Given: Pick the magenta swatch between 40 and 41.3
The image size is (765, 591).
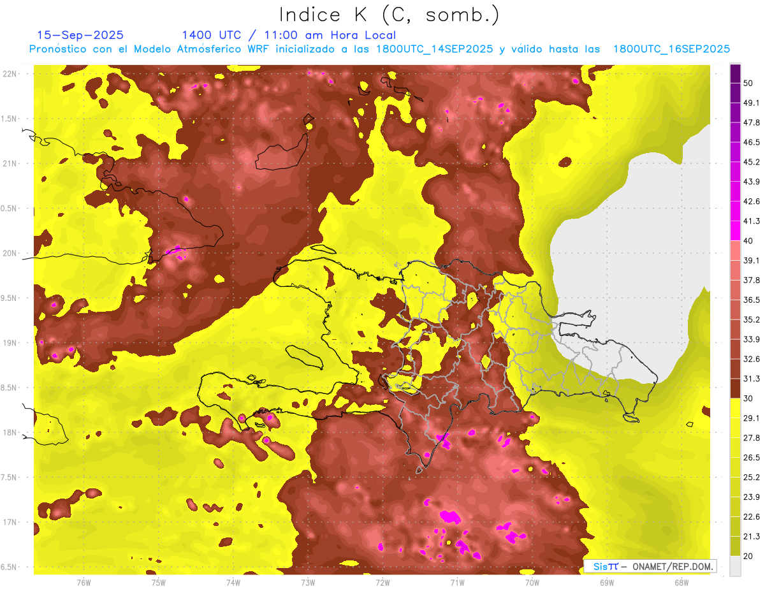Looking at the screenshot, I should tap(735, 231).
